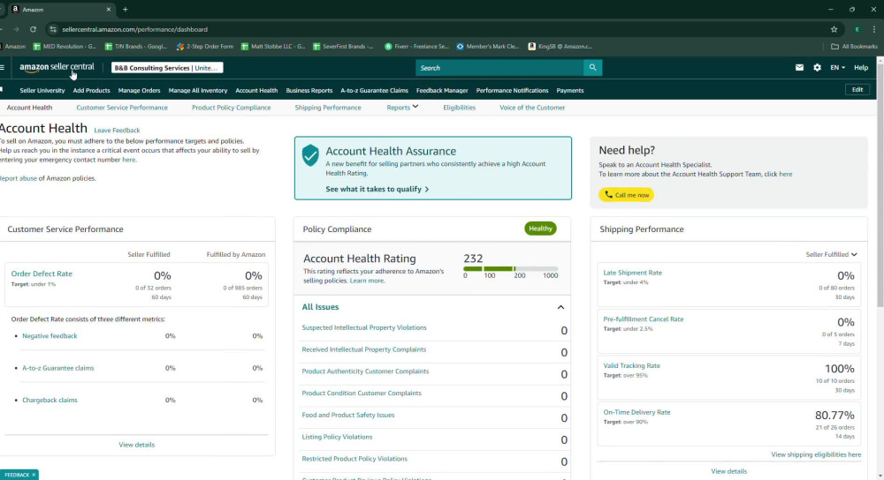Click the Call me now button
The image size is (884, 480).
point(627,195)
